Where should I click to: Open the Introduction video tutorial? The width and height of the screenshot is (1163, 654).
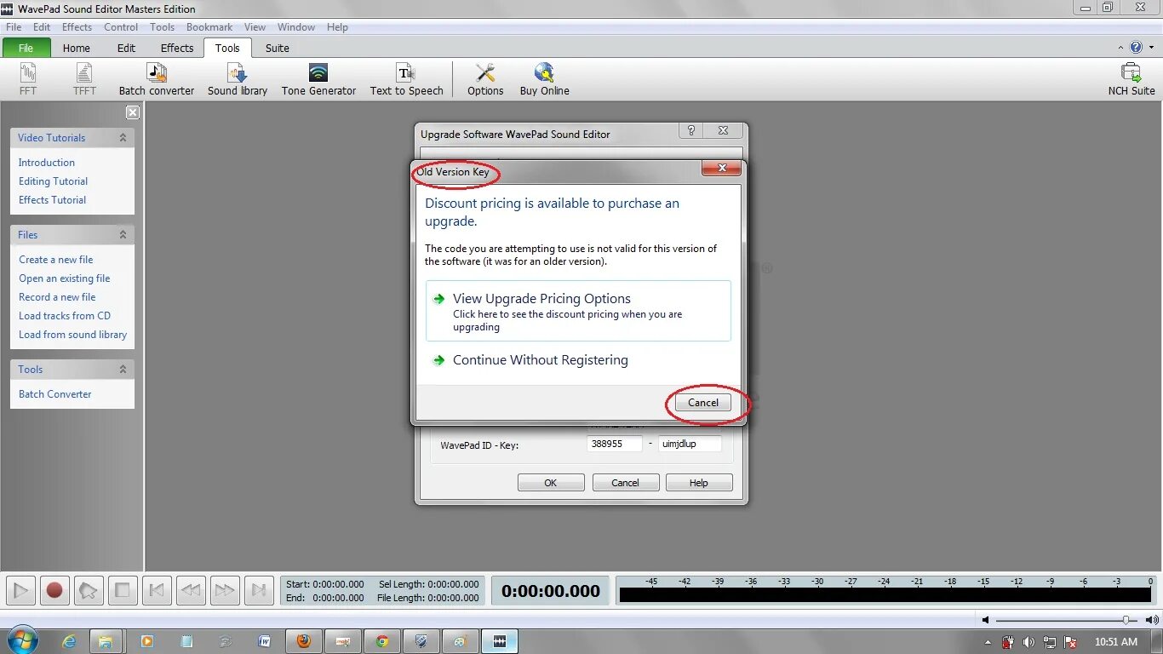pyautogui.click(x=47, y=163)
